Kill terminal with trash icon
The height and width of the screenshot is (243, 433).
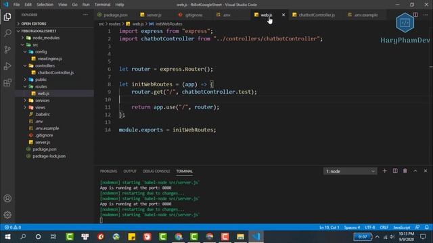click(405, 171)
